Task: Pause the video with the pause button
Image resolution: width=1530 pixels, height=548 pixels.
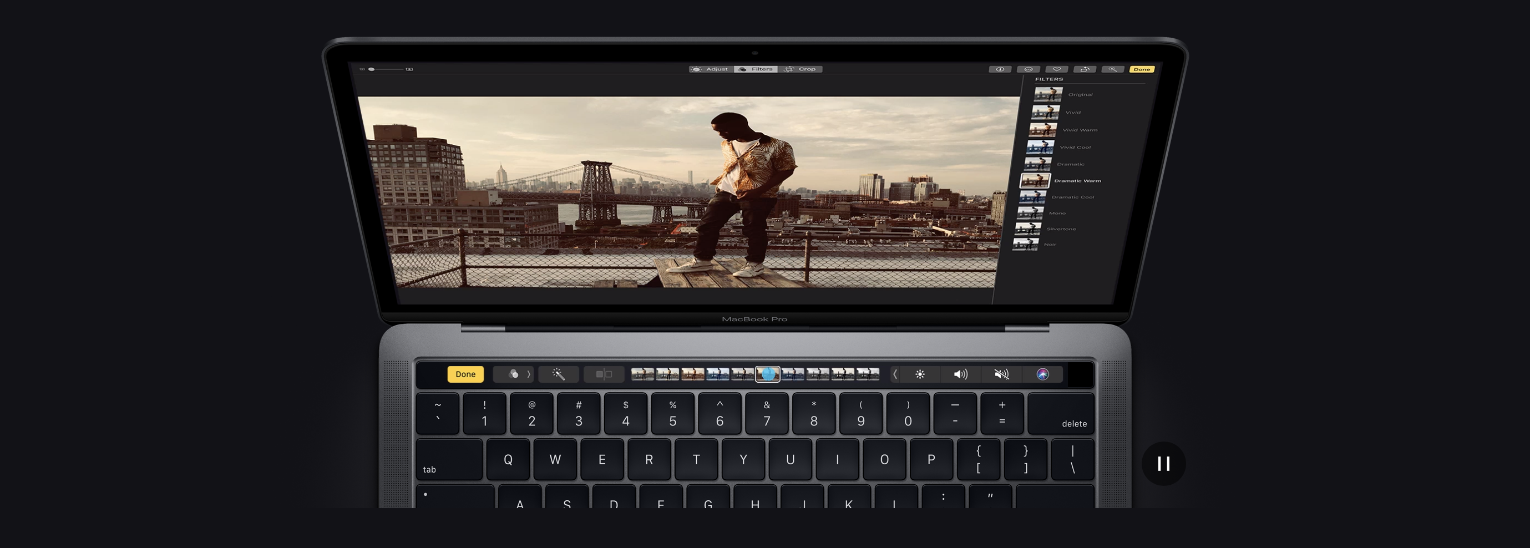Action: [1163, 464]
